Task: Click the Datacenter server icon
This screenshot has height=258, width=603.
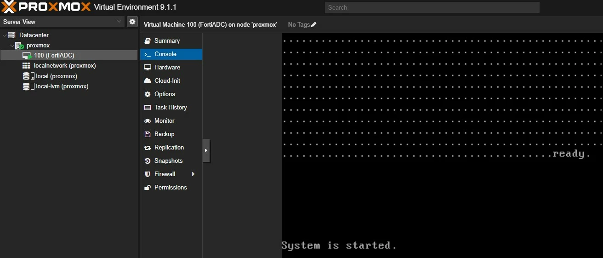Action: (x=11, y=35)
